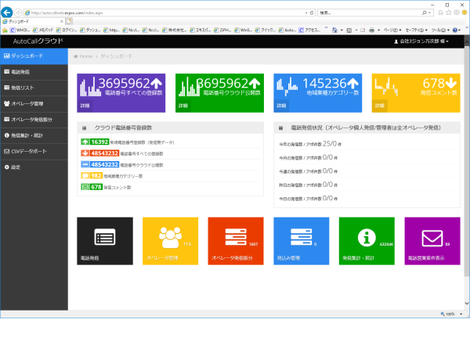Open the purple 電話営業案件表示 envelope tile
The width and height of the screenshot is (470, 352).
[432, 240]
